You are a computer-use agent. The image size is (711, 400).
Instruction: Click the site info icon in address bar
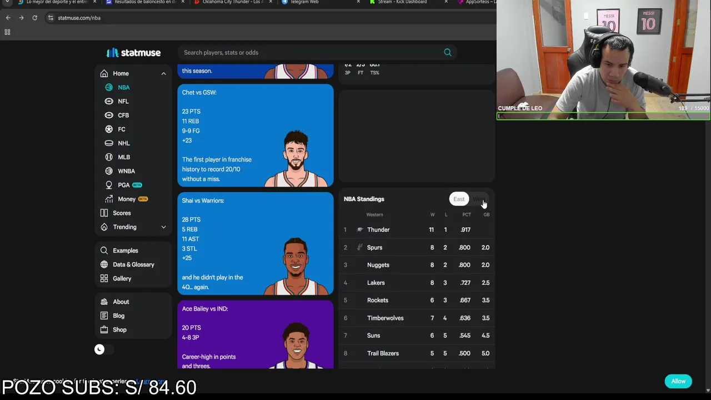tap(51, 18)
